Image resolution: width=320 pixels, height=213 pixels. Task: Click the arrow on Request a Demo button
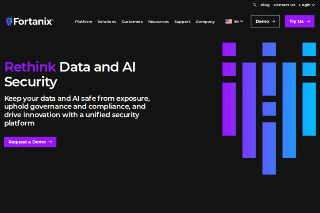pyautogui.click(x=50, y=142)
